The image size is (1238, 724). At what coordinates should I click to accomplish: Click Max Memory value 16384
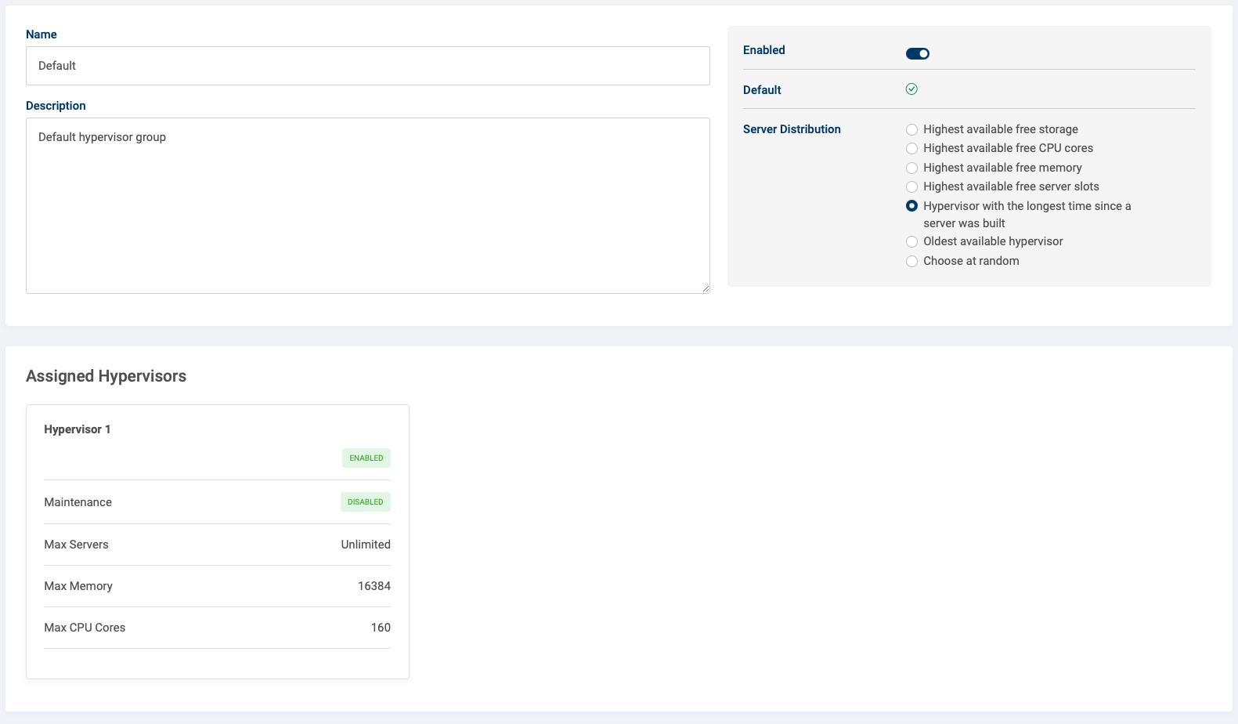[374, 586]
